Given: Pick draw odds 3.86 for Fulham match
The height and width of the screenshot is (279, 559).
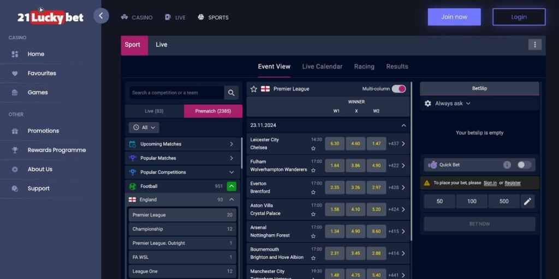Looking at the screenshot, I should point(355,166).
